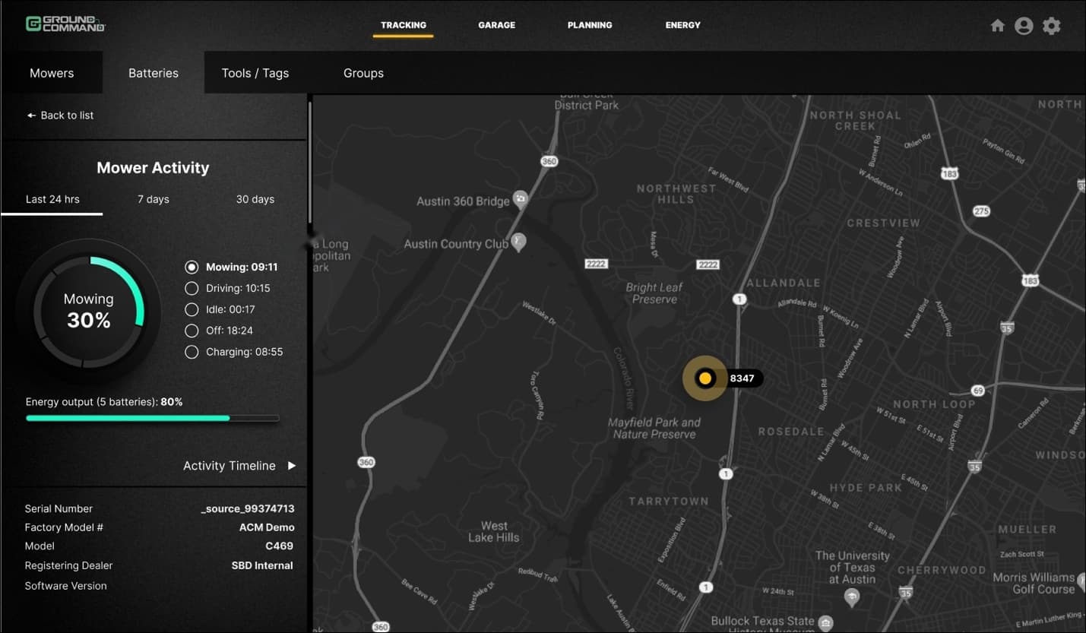
Task: Click the Ground Command logo
Action: 65,24
